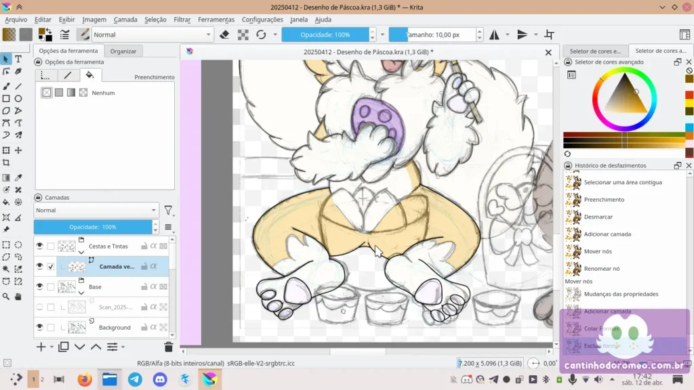This screenshot has width=694, height=390.
Task: Choose solid color fill option
Action: pos(59,92)
